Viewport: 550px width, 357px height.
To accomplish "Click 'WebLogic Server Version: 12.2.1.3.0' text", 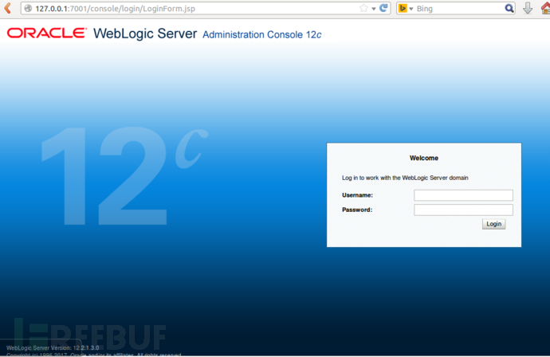I will click(53, 348).
